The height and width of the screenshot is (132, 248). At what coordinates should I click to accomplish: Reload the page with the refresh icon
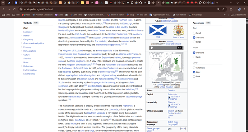[14, 9]
